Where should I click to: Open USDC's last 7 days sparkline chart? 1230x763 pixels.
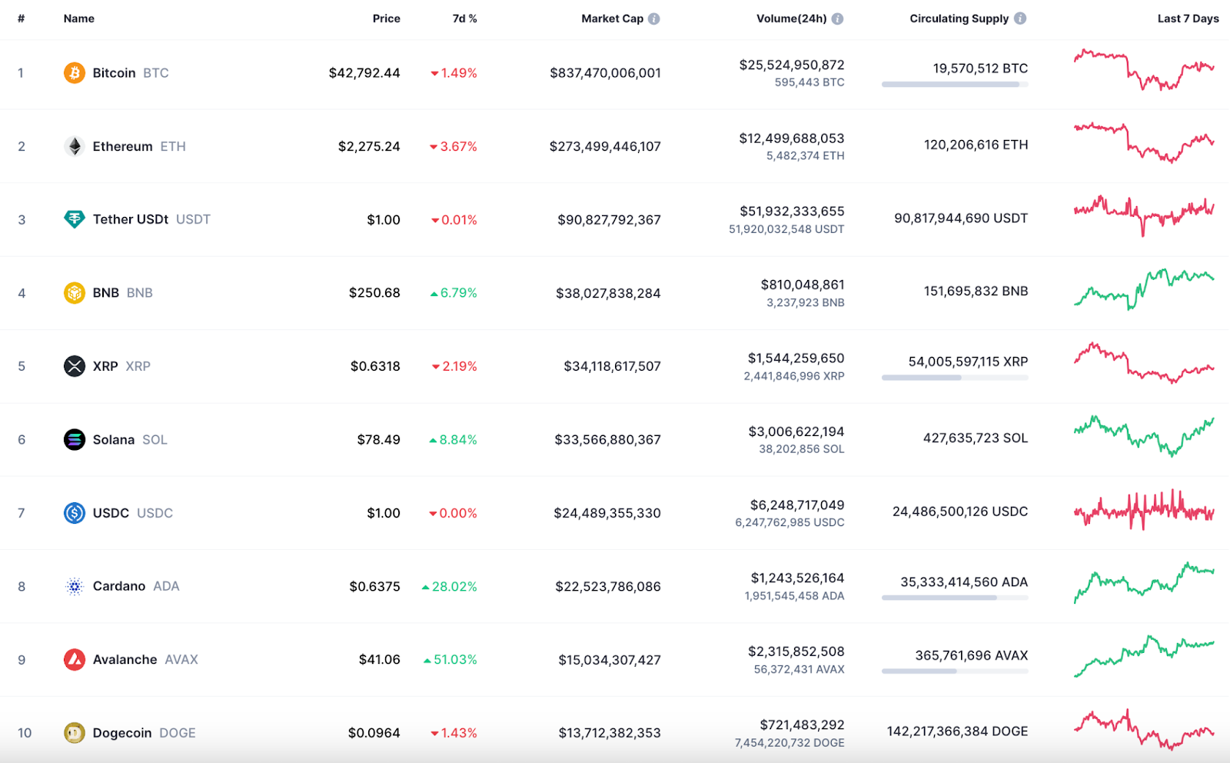[x=1144, y=509]
